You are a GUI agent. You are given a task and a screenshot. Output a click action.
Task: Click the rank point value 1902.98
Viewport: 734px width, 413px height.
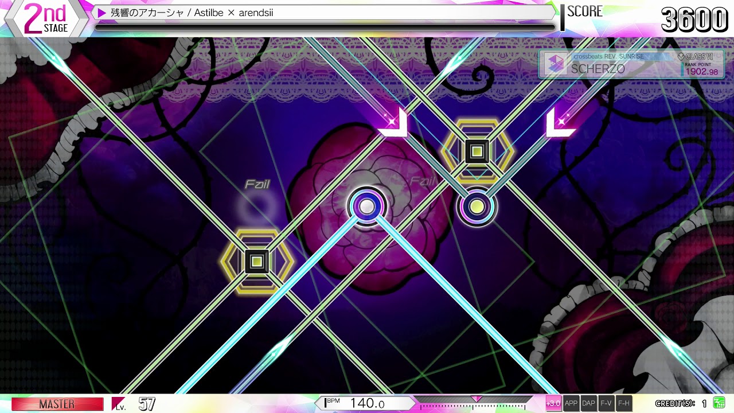pyautogui.click(x=702, y=72)
